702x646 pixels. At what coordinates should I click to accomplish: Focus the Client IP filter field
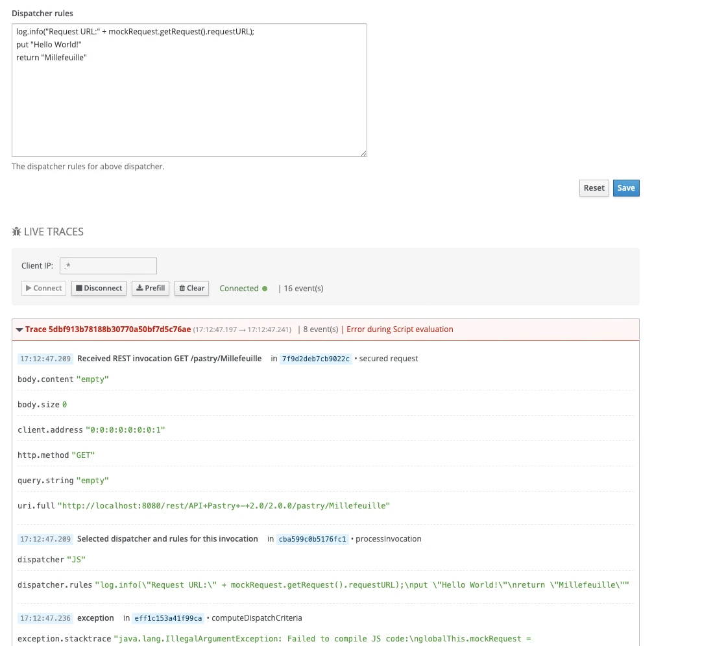(108, 266)
